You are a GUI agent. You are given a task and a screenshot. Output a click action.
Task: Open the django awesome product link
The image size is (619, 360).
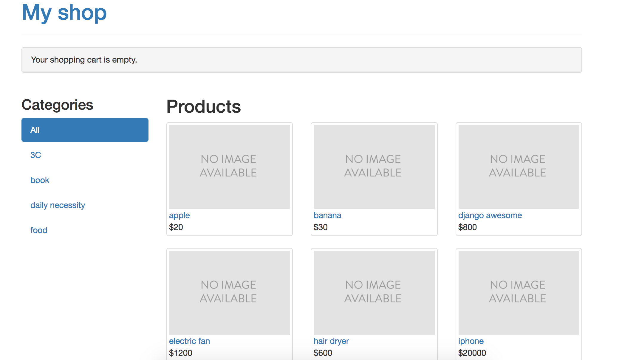click(490, 215)
